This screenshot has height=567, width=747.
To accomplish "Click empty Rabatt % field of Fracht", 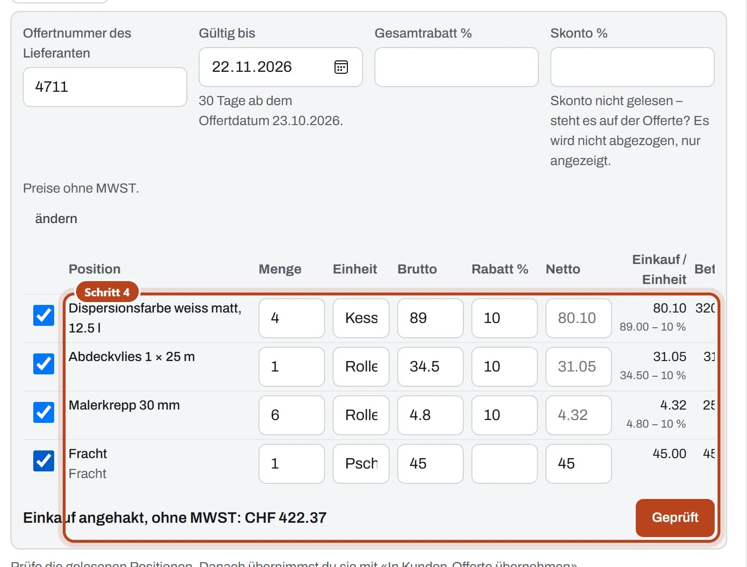I will point(505,464).
